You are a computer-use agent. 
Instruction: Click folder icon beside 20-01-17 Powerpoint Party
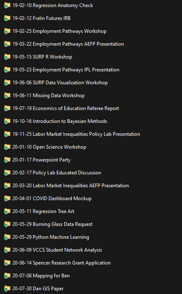pyautogui.click(x=7, y=160)
